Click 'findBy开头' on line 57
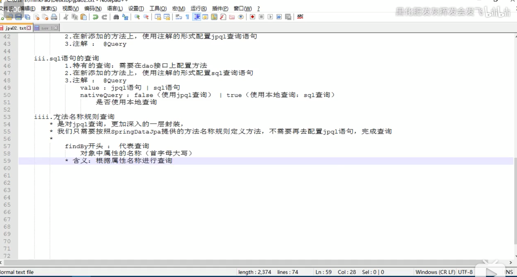Viewport: 517px width, 277px height. 84,146
